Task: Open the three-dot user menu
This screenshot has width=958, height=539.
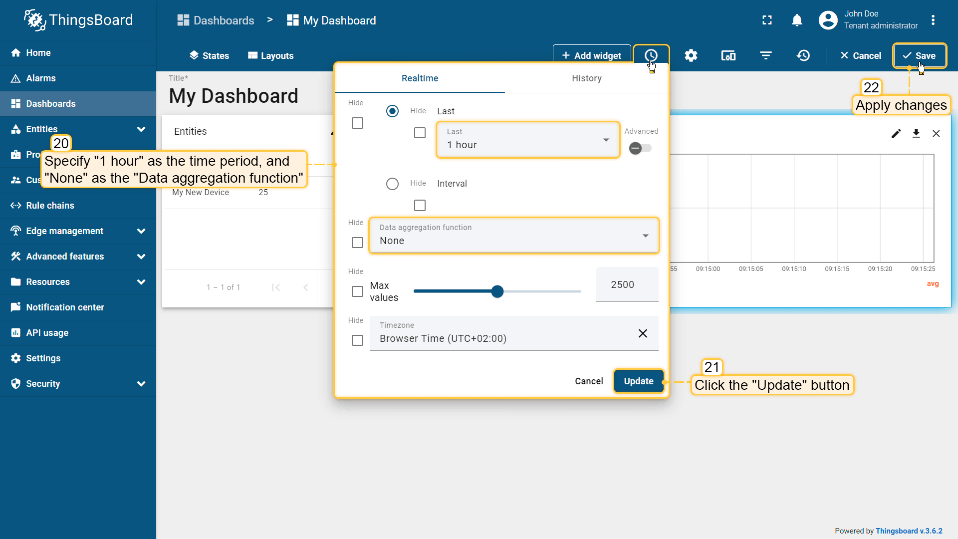Action: pos(933,20)
